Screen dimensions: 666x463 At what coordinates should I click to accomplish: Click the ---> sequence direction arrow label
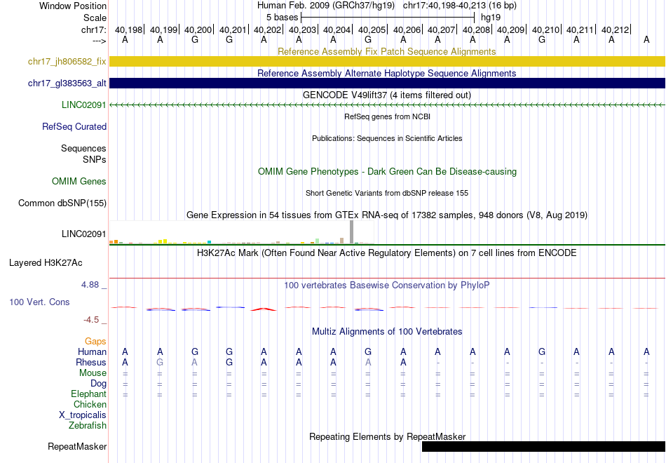coord(99,41)
